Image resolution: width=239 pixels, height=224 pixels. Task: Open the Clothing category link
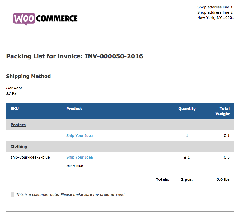19,146
